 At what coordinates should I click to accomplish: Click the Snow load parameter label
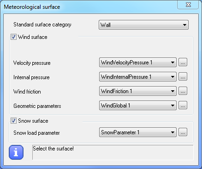point(36,133)
